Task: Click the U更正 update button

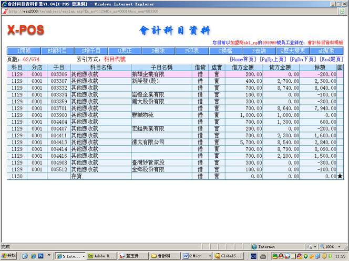Action: click(125, 50)
